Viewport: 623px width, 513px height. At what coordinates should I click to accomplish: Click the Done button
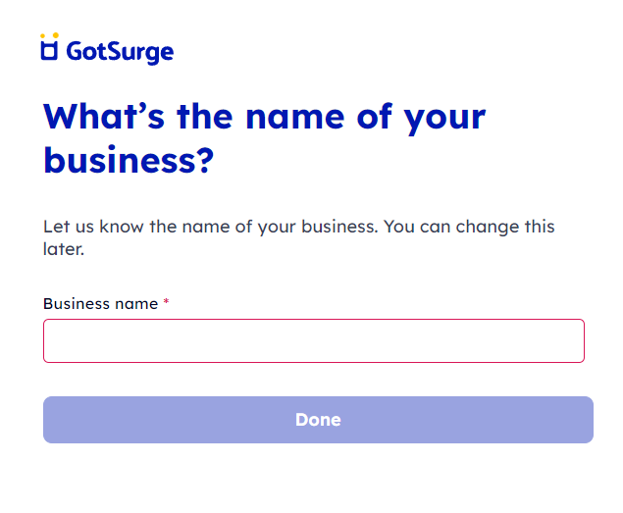coord(318,420)
